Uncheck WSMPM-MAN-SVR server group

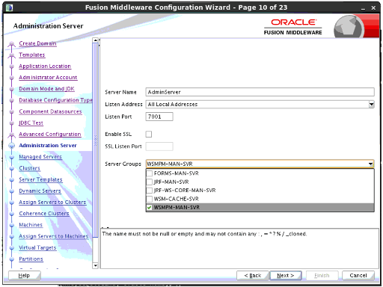[149, 207]
